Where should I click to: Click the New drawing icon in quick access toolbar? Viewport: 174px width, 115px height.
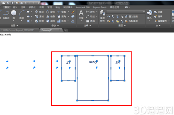3,3
